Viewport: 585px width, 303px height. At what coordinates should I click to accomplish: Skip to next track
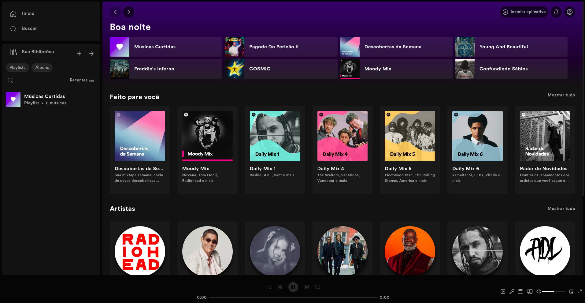pyautogui.click(x=307, y=287)
